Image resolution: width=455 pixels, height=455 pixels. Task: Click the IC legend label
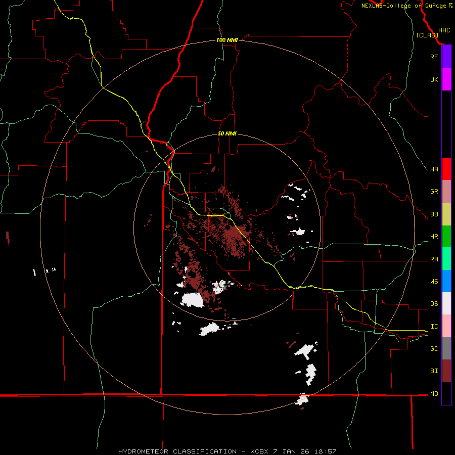(434, 327)
